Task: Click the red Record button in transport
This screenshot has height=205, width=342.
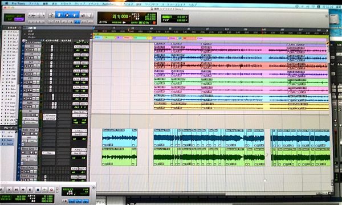Action: (x=51, y=190)
